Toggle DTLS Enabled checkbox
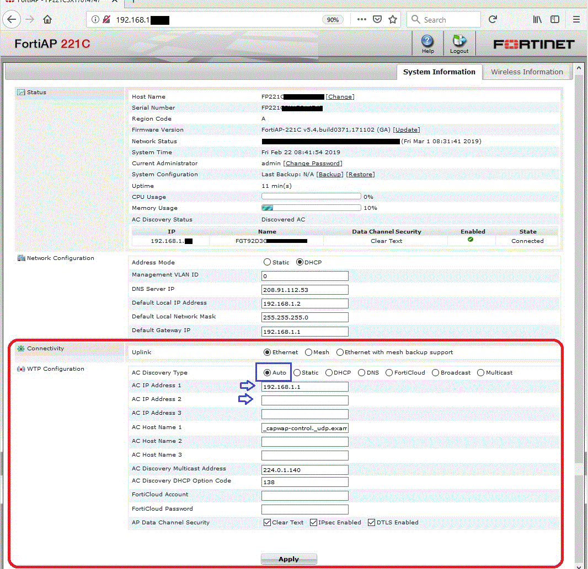This screenshot has height=569, width=588. [372, 523]
